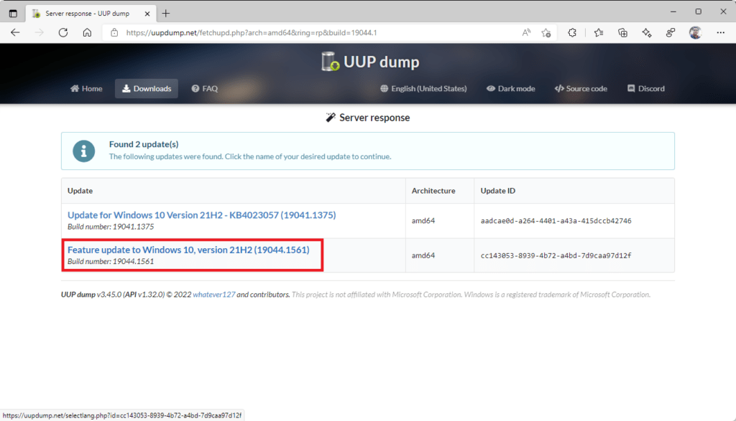Add this page to favorites
The image size is (736, 421).
(x=546, y=32)
